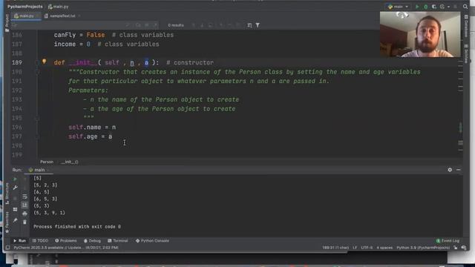Click Python 3.9 interpreter in status bar

423,248
